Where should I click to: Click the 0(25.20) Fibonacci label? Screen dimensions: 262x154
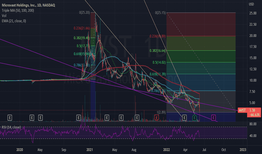click(84, 13)
